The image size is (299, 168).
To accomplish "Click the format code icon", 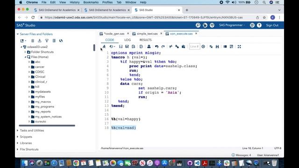I will point(225,47).
